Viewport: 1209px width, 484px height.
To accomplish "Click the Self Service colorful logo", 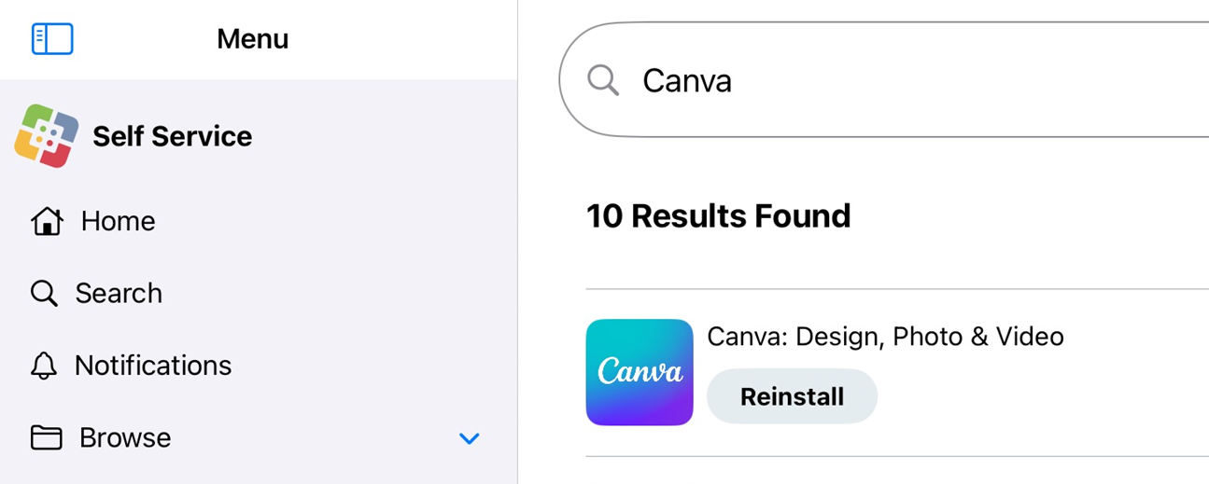I will 47,136.
